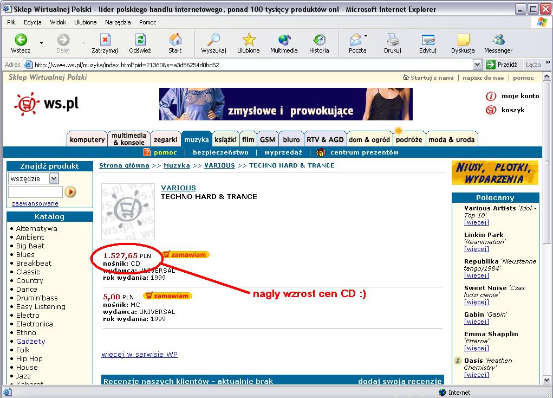The image size is (553, 398).
Task: Open więcej link under Linkin Park
Action: click(x=477, y=249)
